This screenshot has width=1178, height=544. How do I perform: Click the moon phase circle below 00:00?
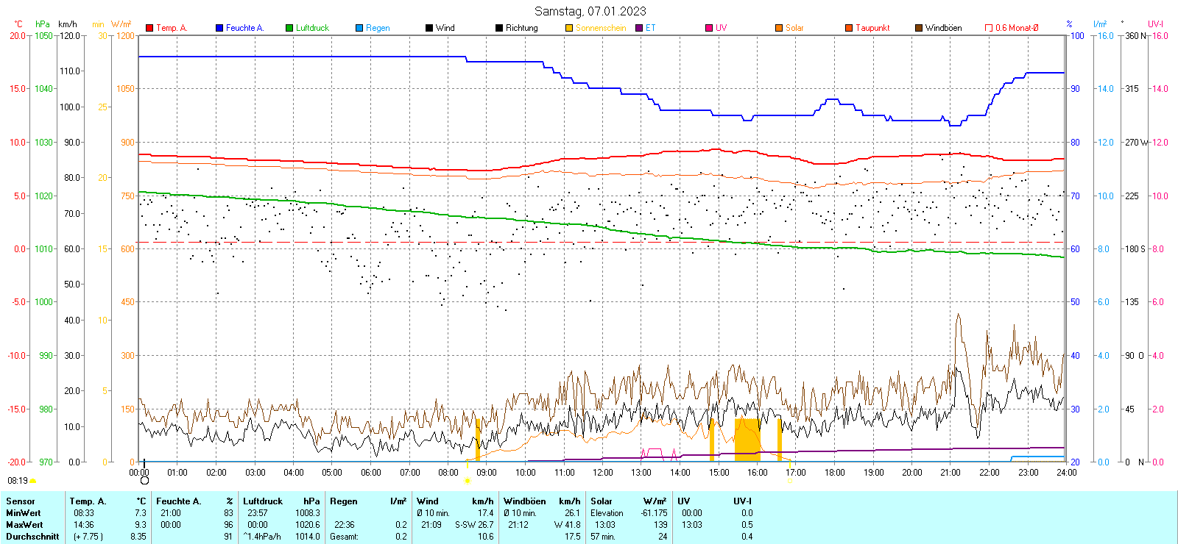[x=144, y=481]
